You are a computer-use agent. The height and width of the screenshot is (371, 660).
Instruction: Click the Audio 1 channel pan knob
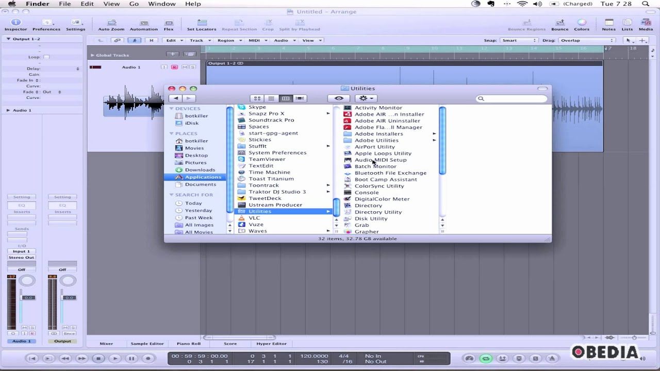tap(27, 281)
